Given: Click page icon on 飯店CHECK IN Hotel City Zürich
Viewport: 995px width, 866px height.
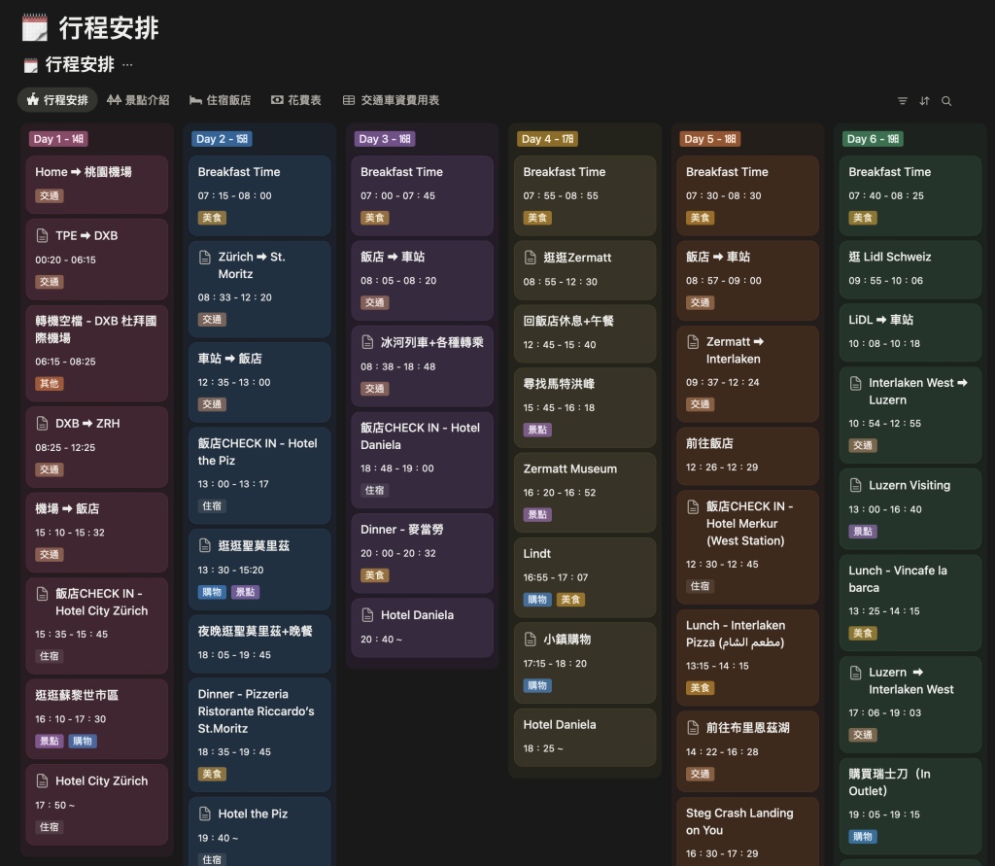Looking at the screenshot, I should [x=42, y=594].
